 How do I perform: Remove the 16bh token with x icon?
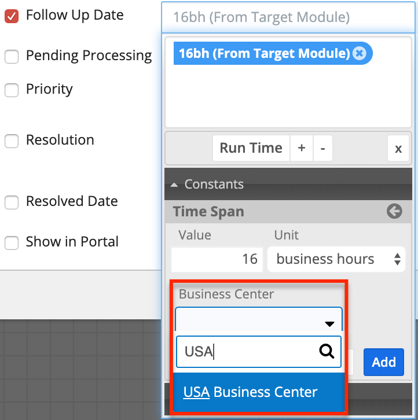click(360, 54)
